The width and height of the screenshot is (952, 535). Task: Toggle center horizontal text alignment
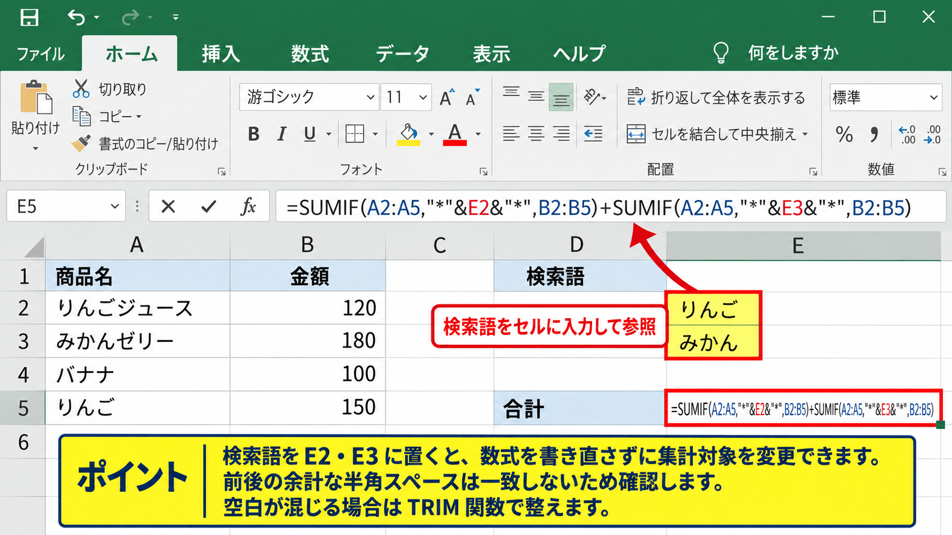click(x=536, y=134)
